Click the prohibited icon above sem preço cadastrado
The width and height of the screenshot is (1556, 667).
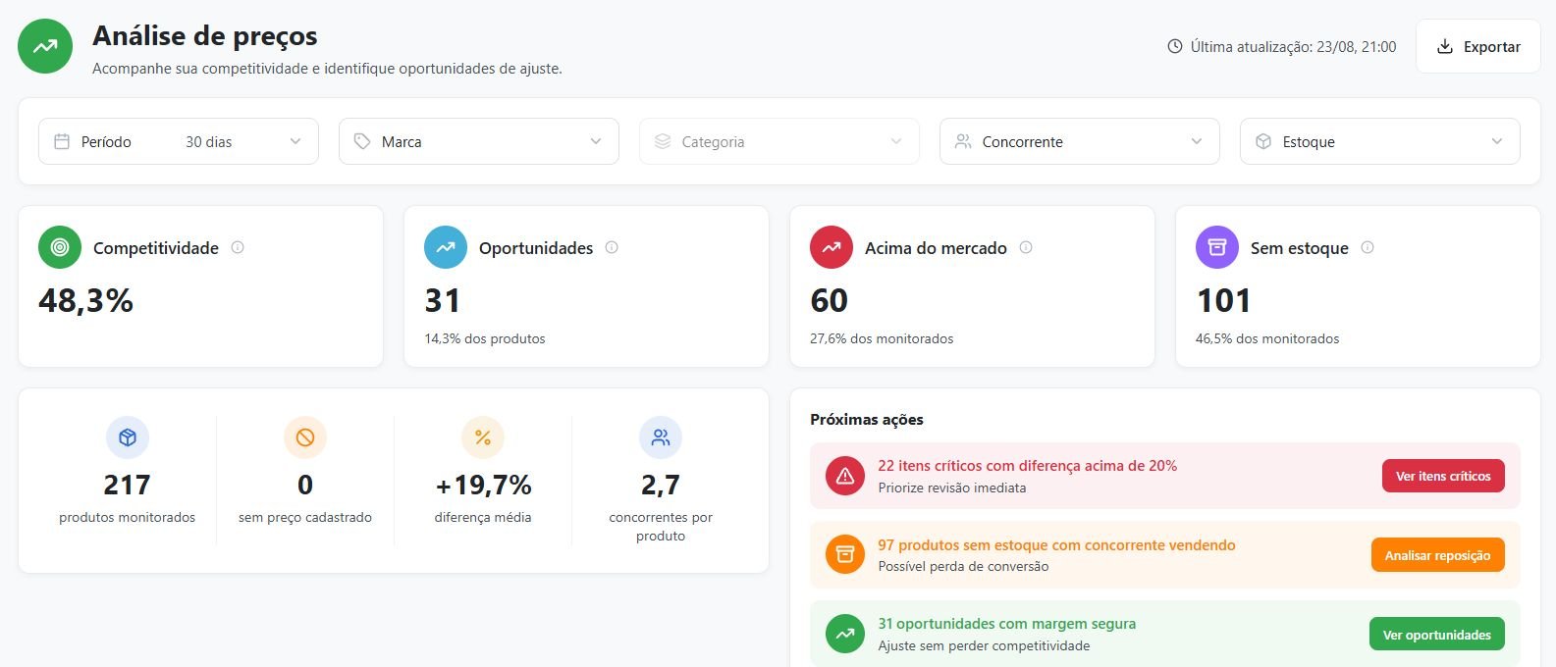(305, 437)
